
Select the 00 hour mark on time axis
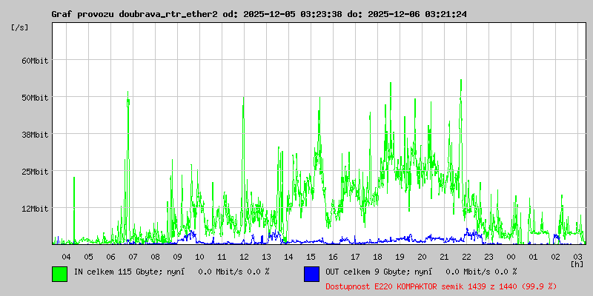tap(511, 256)
